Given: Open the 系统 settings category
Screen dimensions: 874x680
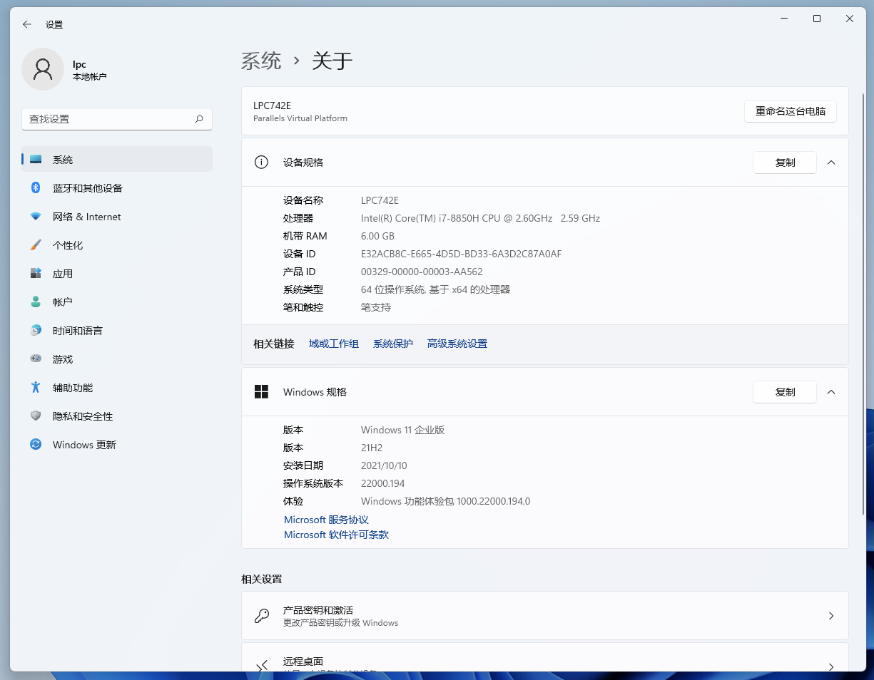Looking at the screenshot, I should [x=117, y=160].
